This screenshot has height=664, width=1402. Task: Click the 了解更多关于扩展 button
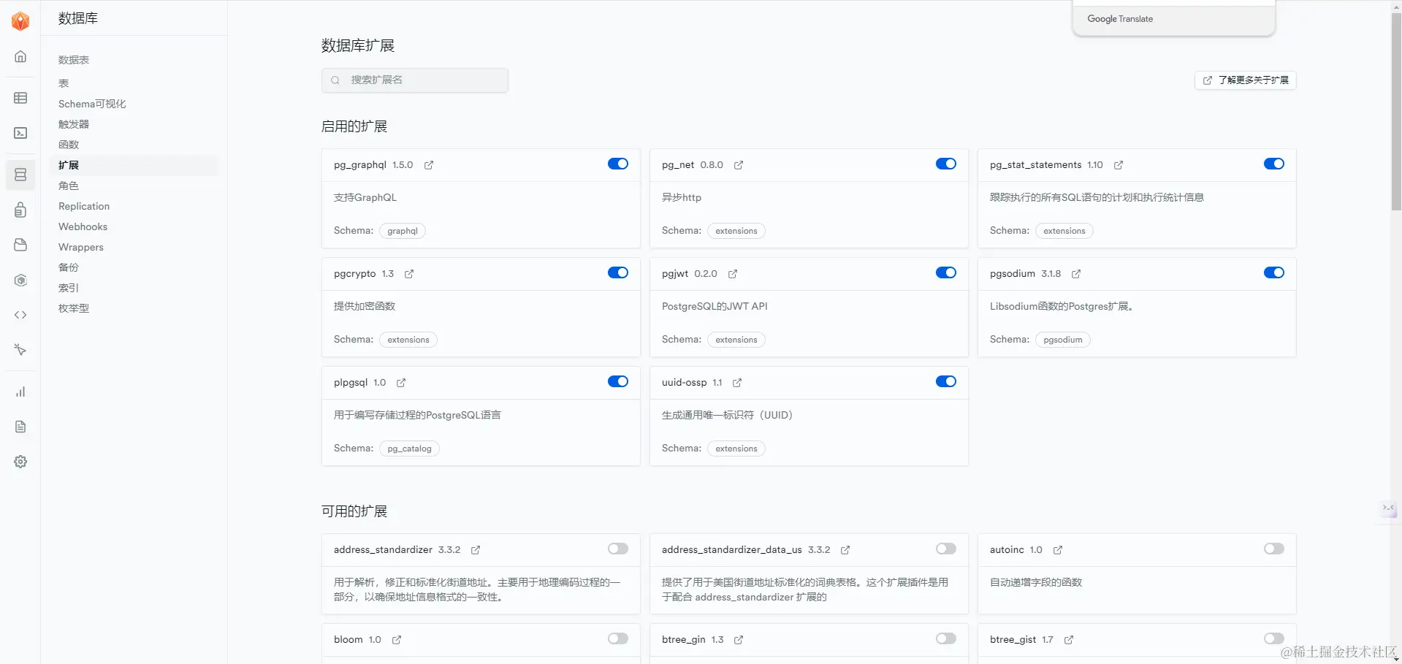tap(1246, 80)
